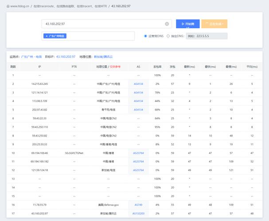The image size is (269, 221).
Task: Select IP cell 121.14.14.121
Action: tap(39, 92)
